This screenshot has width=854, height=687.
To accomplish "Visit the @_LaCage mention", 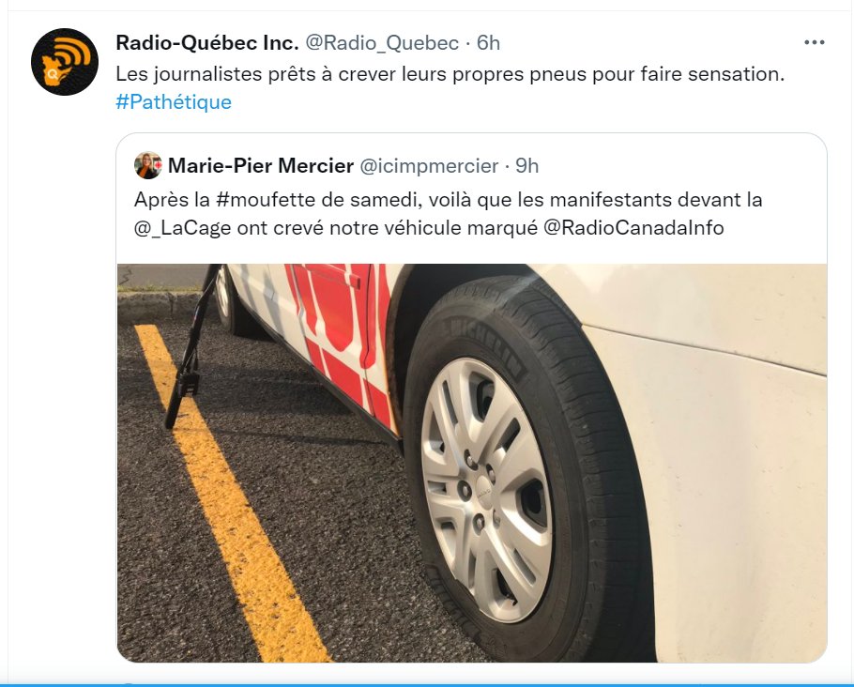I will point(182,228).
